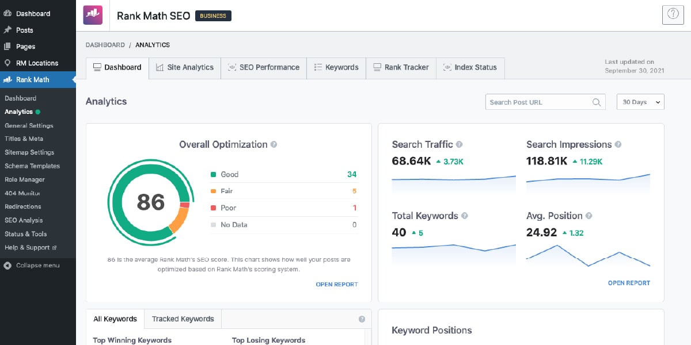This screenshot has width=691, height=345.
Task: Switch to the SEO Performance tab
Action: [x=264, y=68]
